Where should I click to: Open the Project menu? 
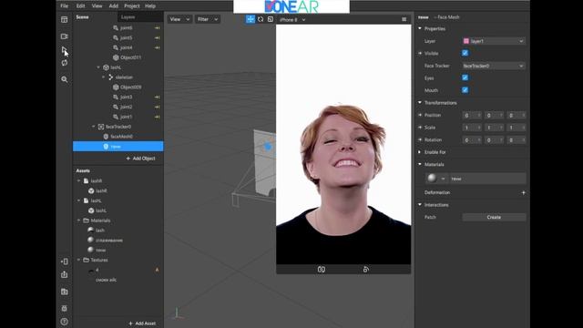[132, 6]
